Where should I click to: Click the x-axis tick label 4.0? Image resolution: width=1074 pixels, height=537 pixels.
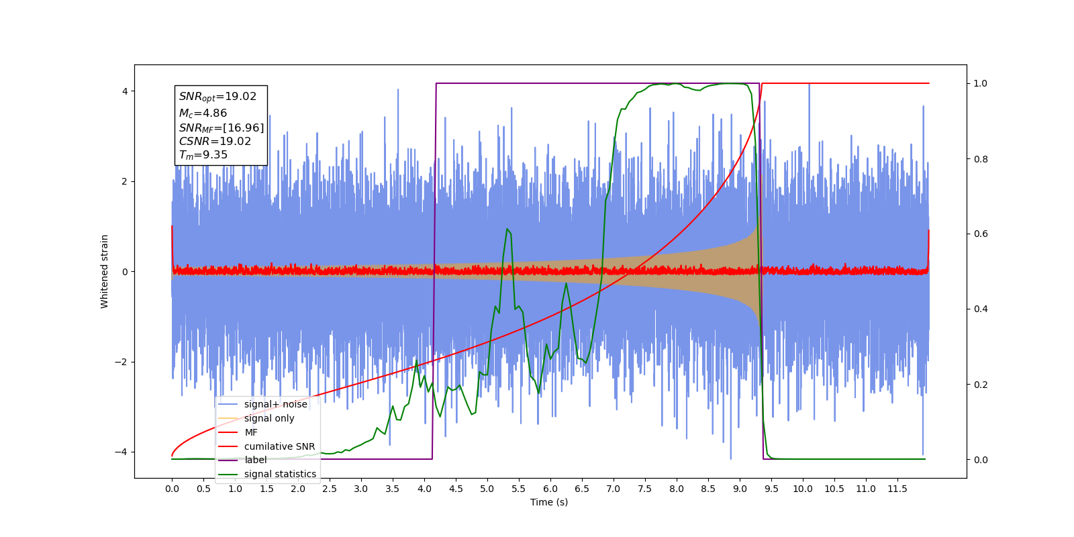(x=424, y=489)
